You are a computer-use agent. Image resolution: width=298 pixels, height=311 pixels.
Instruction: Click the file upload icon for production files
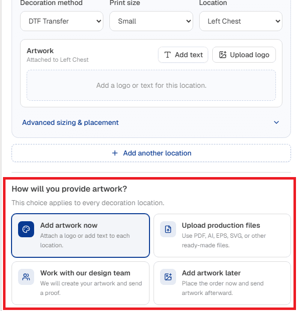click(168, 229)
